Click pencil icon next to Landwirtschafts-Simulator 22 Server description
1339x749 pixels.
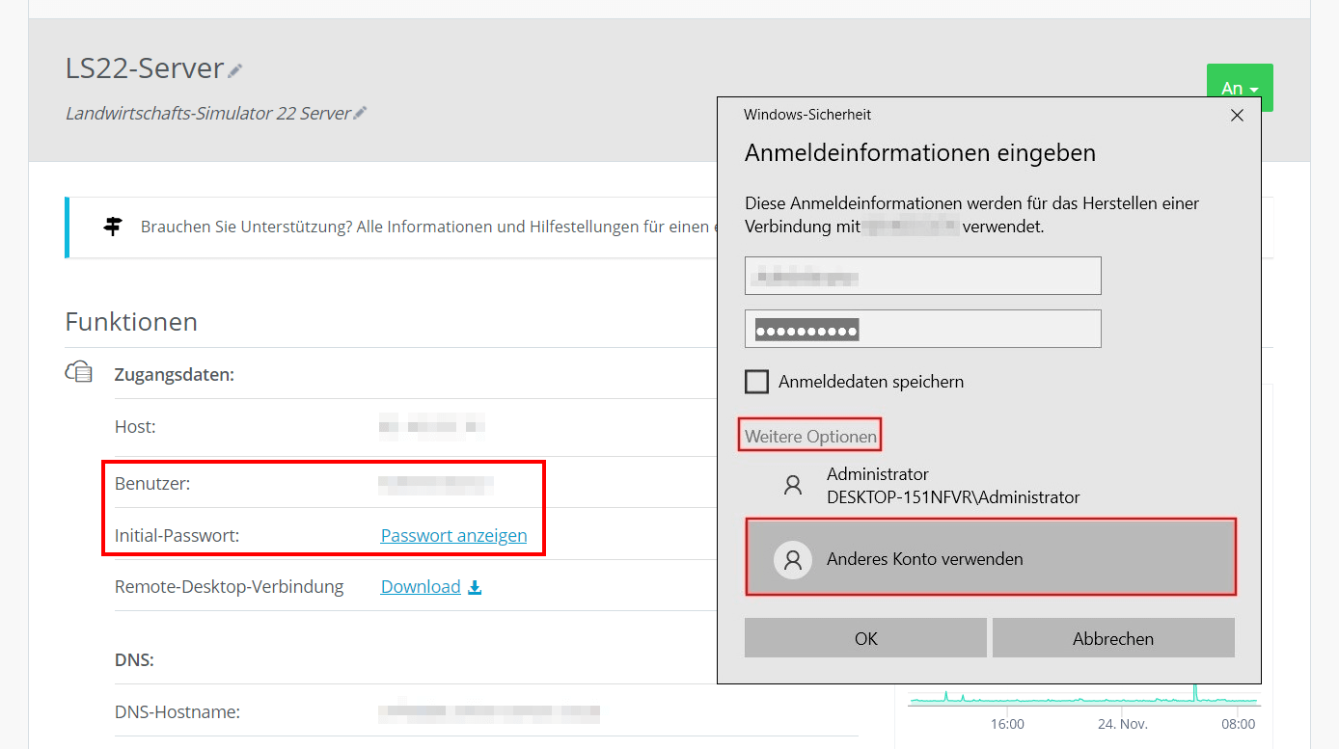point(360,114)
